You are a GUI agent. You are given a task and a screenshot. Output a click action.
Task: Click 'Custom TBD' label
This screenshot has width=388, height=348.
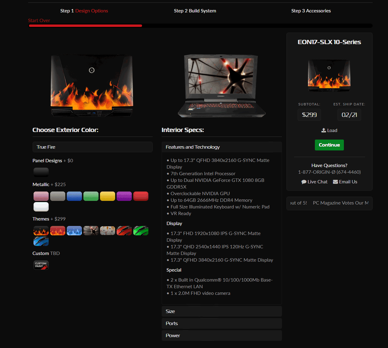click(46, 253)
